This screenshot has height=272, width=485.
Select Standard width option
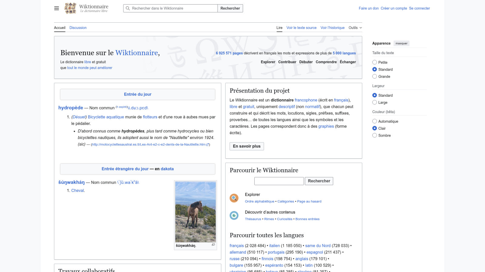(x=375, y=95)
